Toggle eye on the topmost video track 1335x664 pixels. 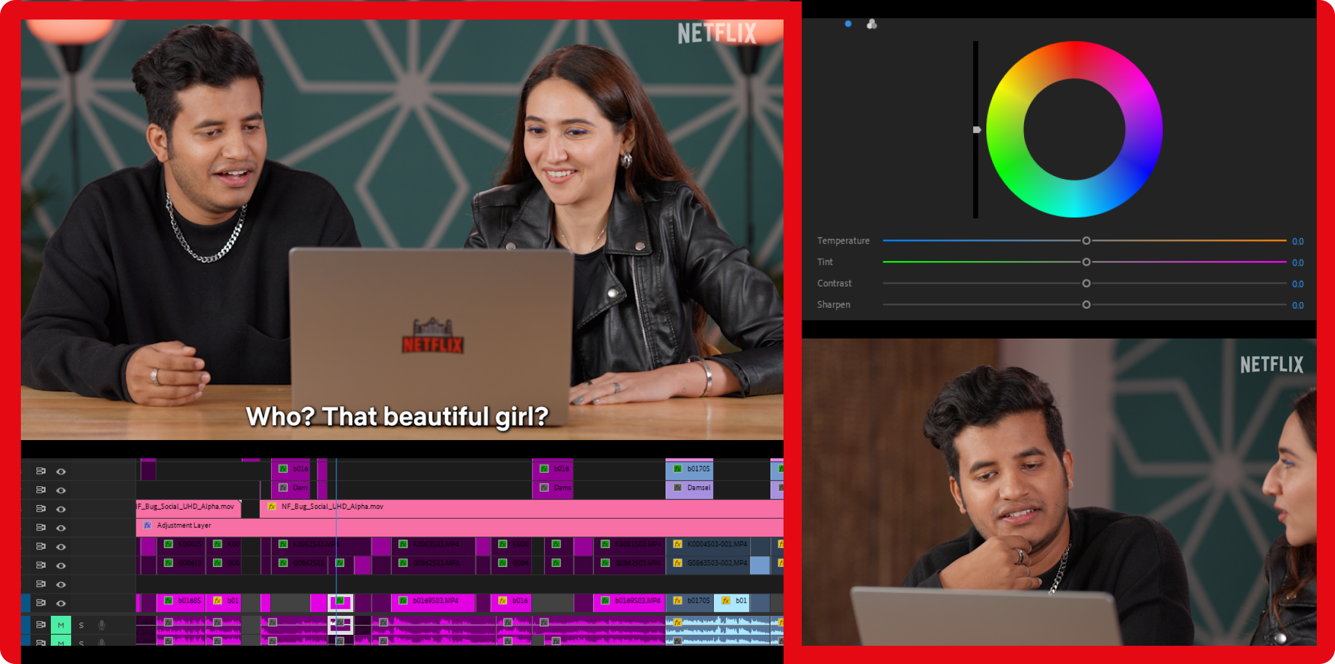[61, 471]
